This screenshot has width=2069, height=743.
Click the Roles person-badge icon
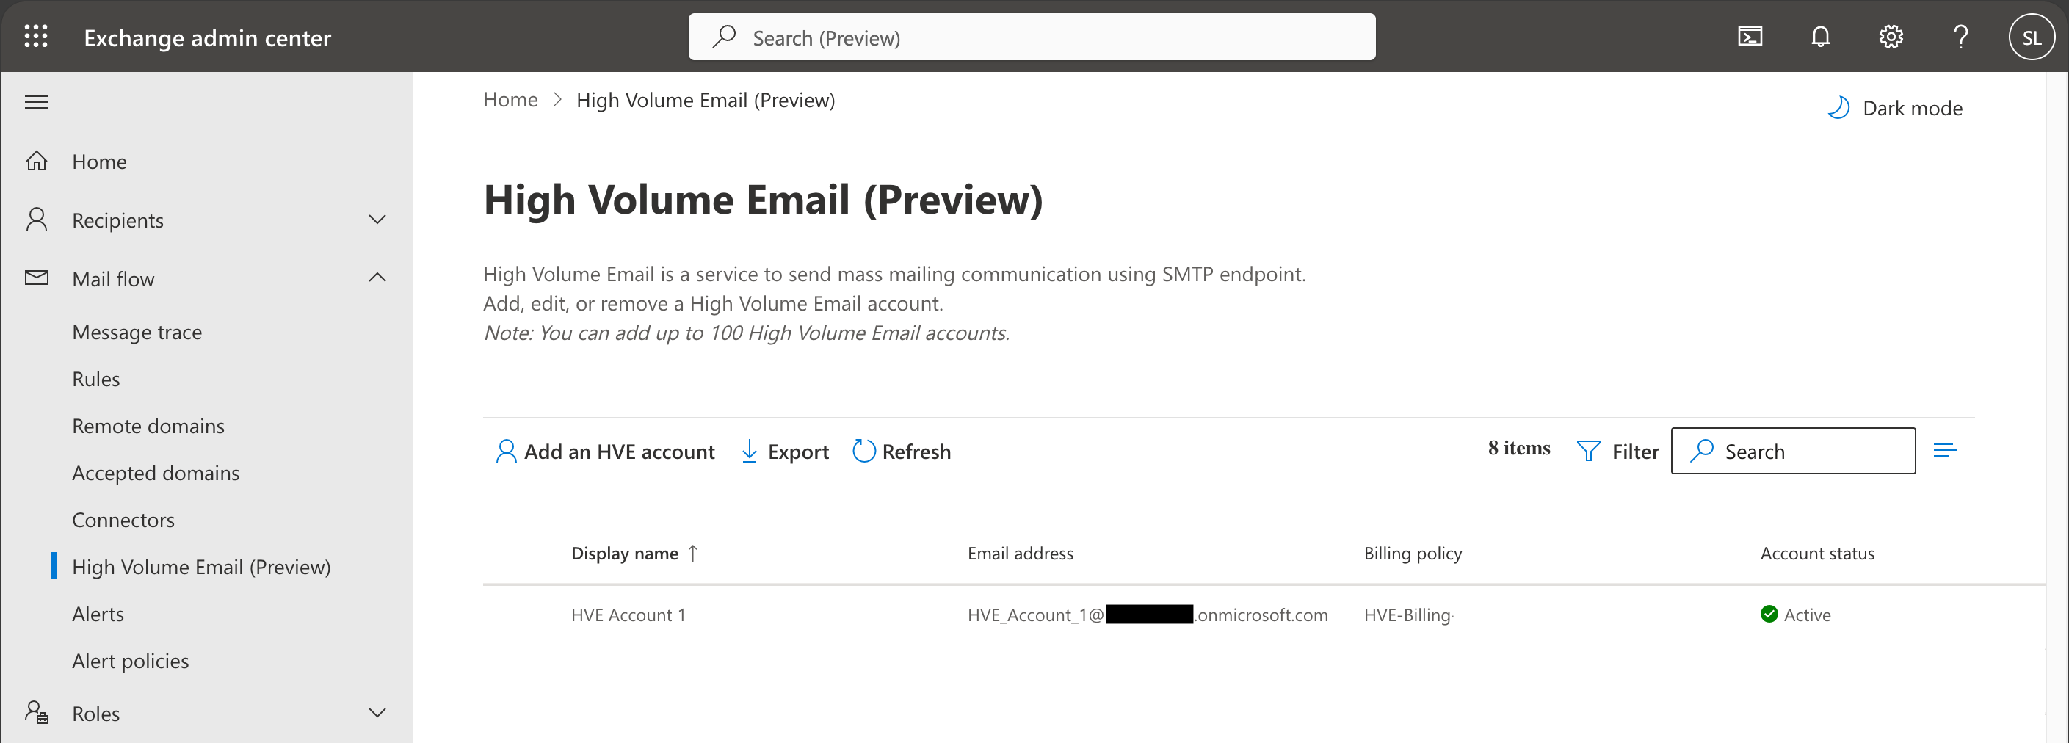click(37, 712)
